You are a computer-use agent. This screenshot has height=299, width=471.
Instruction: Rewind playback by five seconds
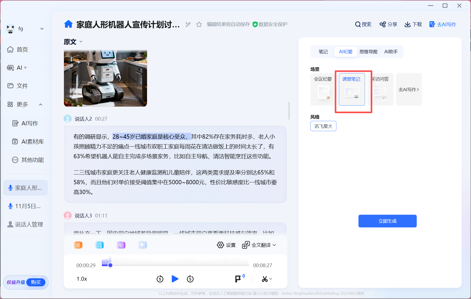[160, 279]
